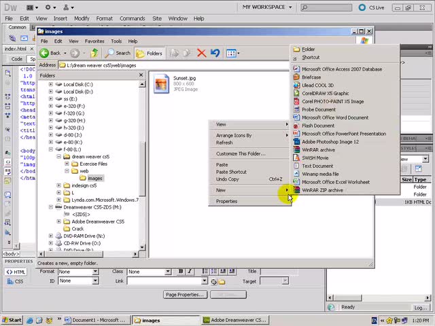Screen dimensions: 435x326
Task: Click the Back arrow icon in Explorer
Action: [x=44, y=53]
